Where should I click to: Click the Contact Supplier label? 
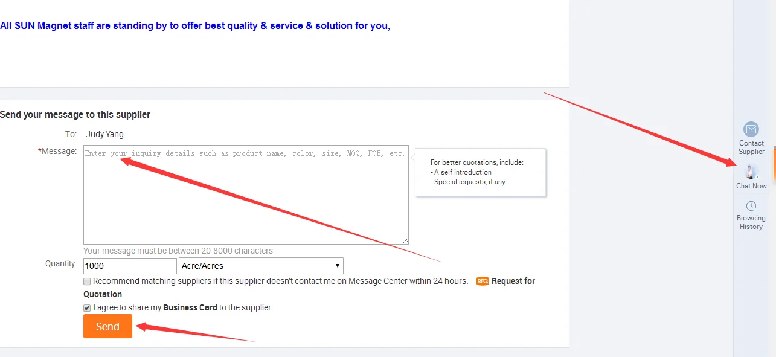[751, 147]
